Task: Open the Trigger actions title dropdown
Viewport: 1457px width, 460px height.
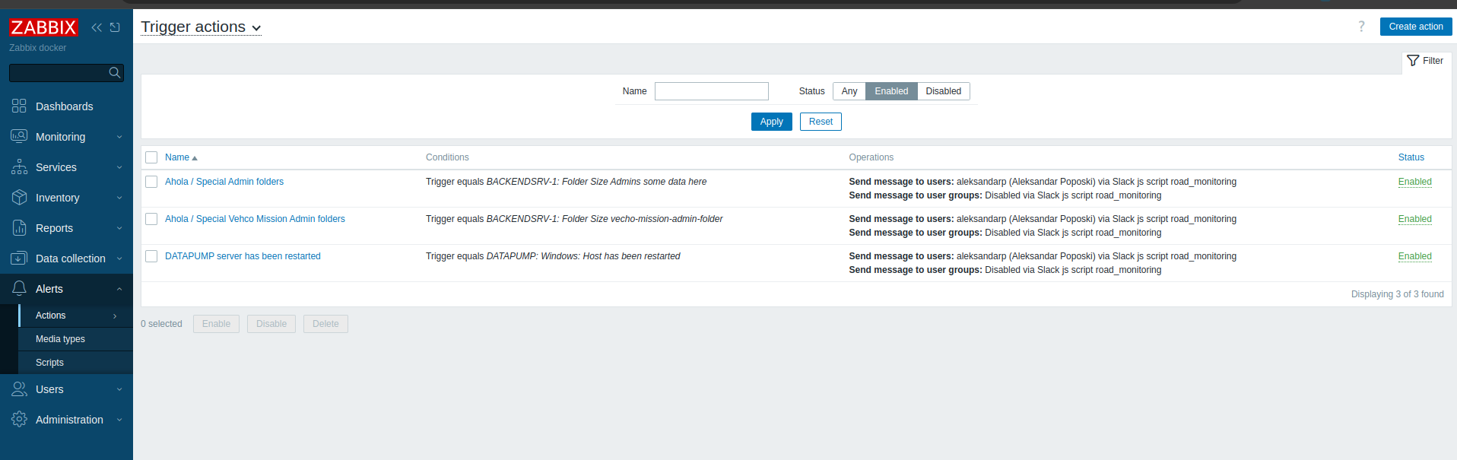Action: 201,27
